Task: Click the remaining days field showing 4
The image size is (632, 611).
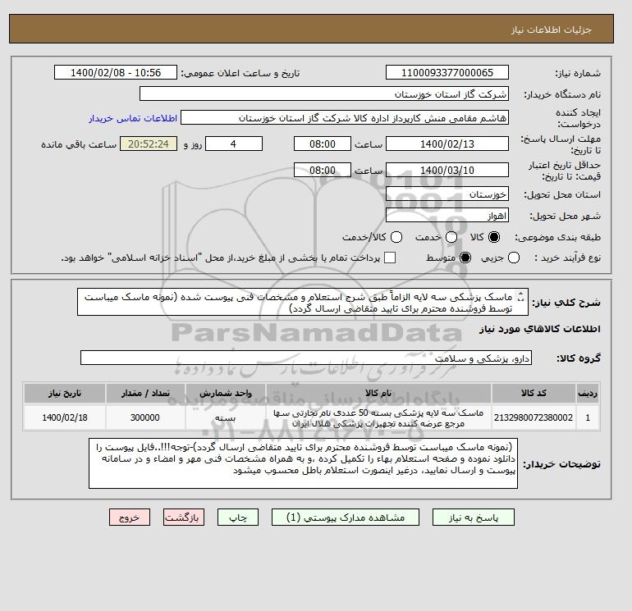Action: 234,144
